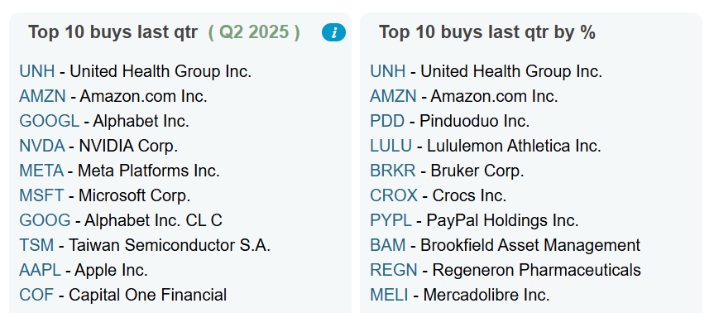Viewport: 714px width, 313px height.
Task: Click AMZN in the buys by % list
Action: 393,96
